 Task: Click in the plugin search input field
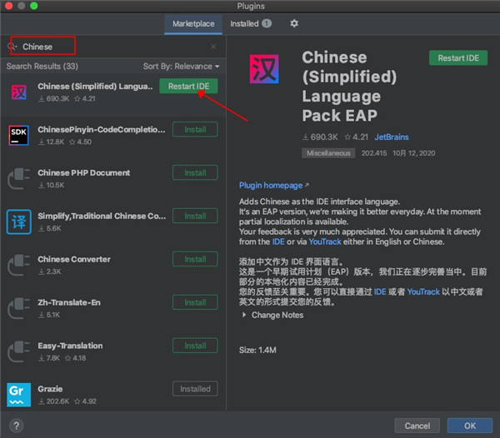coord(112,47)
